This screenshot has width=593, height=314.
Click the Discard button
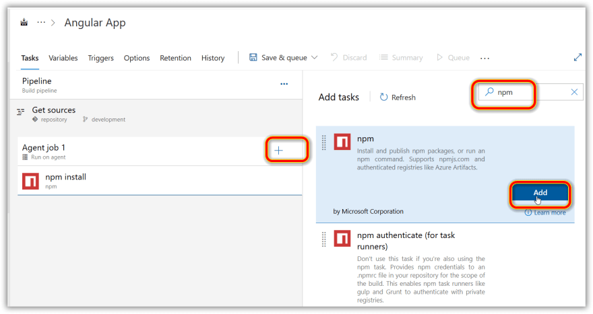pos(348,57)
